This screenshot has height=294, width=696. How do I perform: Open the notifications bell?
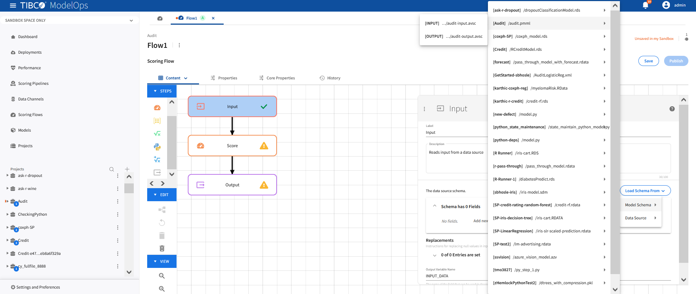(x=645, y=5)
